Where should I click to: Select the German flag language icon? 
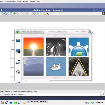click(83, 31)
